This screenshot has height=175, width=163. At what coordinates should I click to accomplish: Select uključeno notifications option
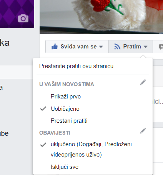point(91,149)
